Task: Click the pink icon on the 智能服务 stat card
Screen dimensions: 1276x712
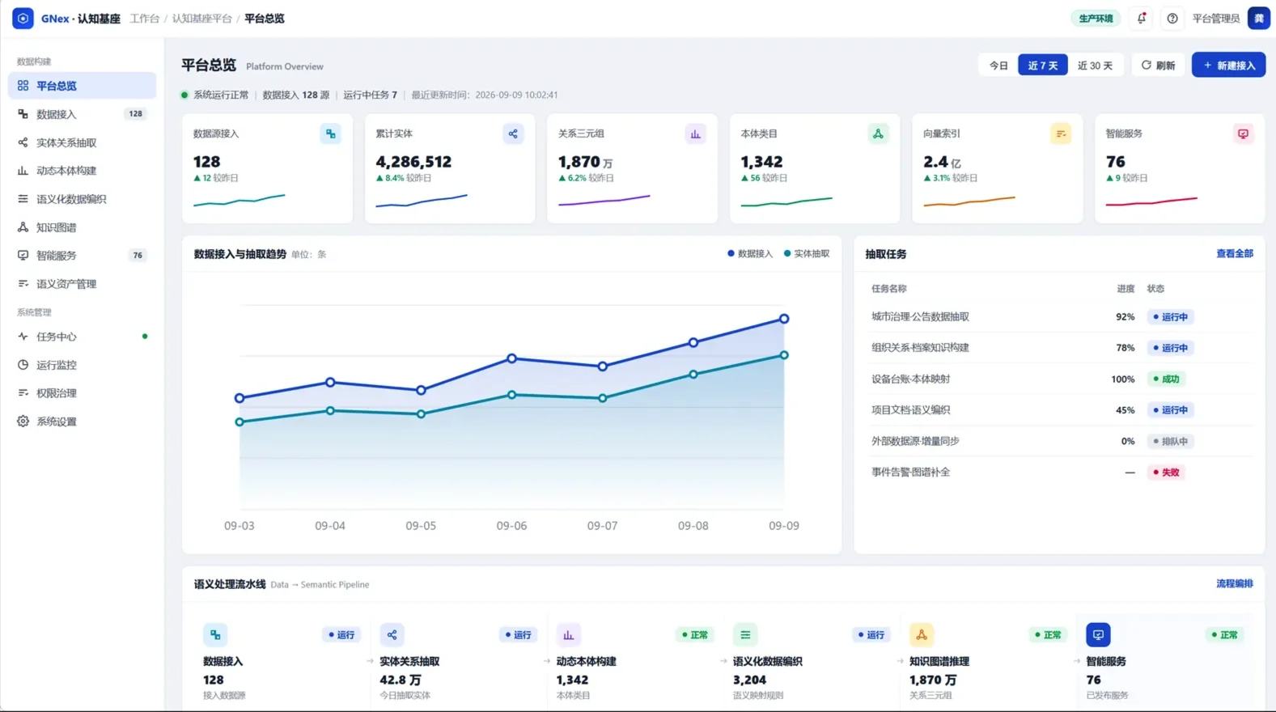Action: point(1243,133)
